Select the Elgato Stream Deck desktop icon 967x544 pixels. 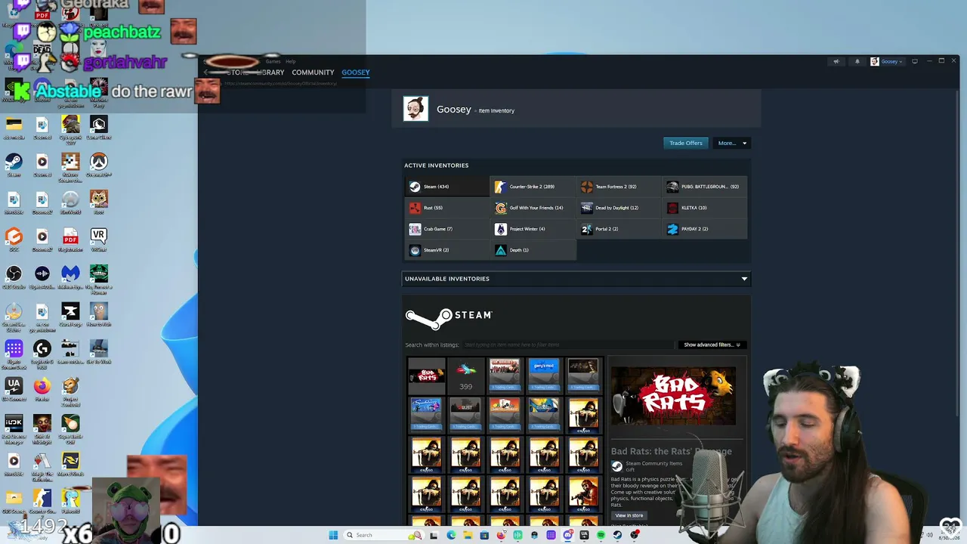click(14, 353)
